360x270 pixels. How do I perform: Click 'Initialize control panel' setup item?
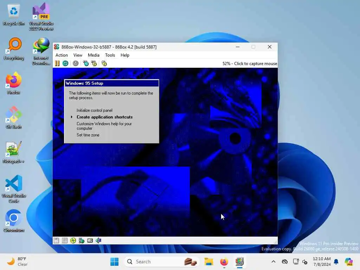(94, 110)
